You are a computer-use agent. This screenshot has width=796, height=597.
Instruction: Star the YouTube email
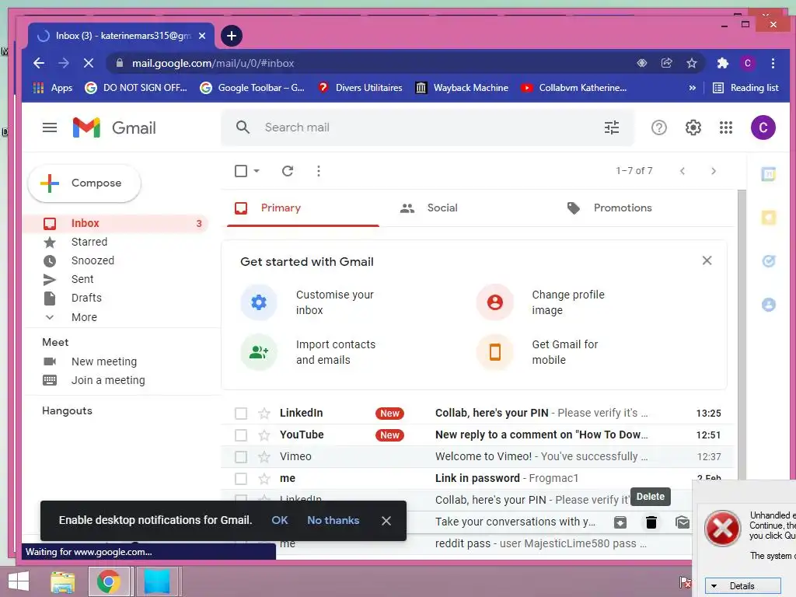click(264, 435)
